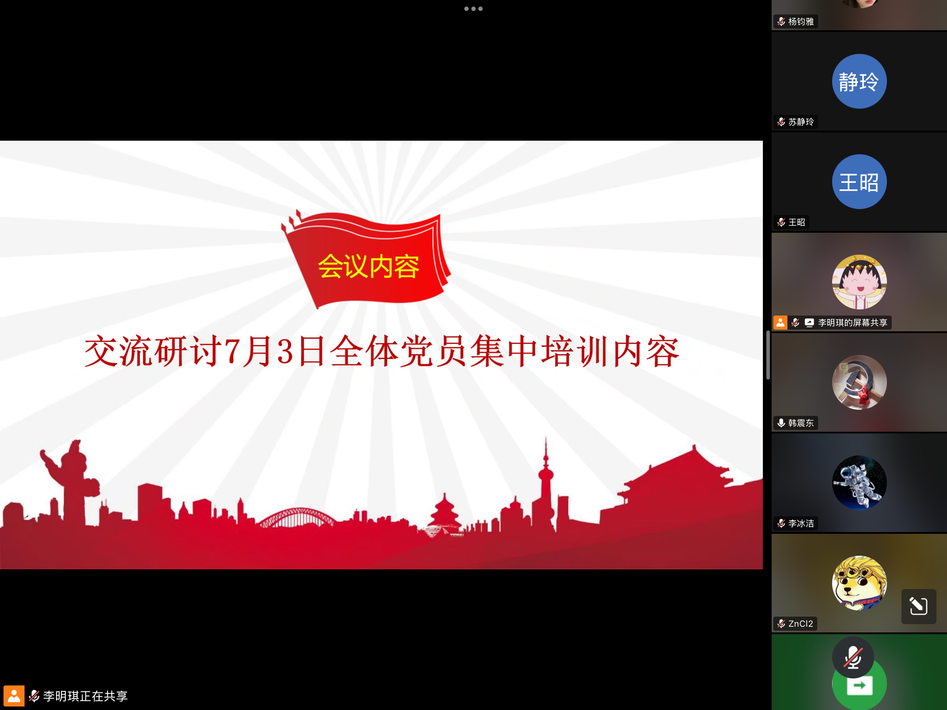Select the 王昭 blue circle avatar
Screen dimensions: 947x710
pyautogui.click(x=859, y=182)
